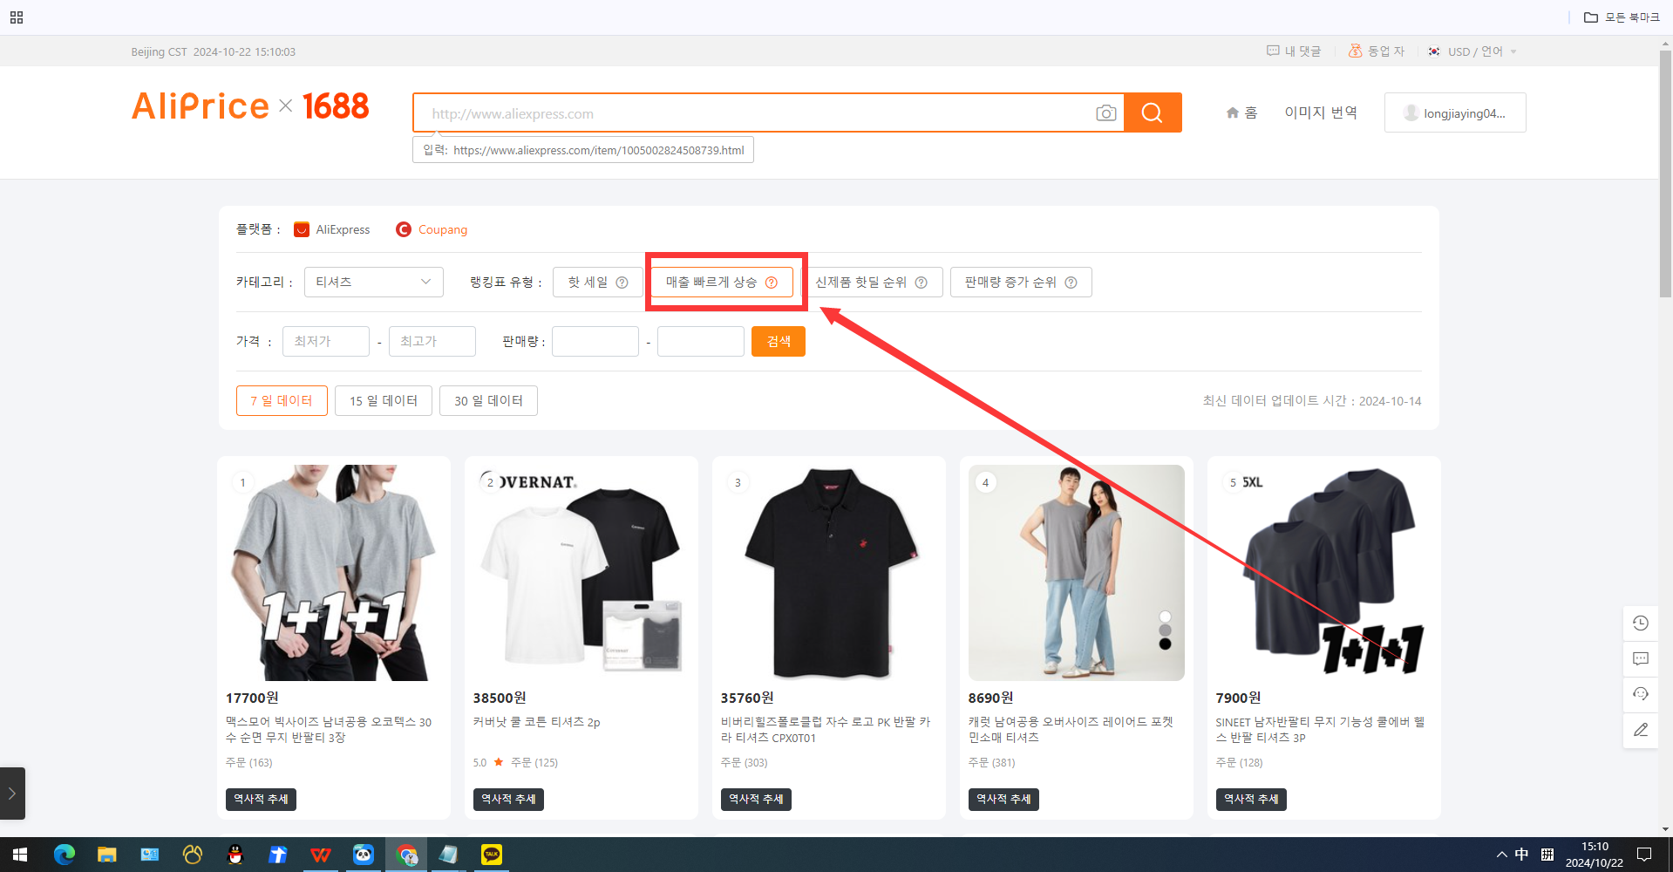Show 역사적 추세 for 35760원 product
The height and width of the screenshot is (872, 1673).
tap(756, 800)
